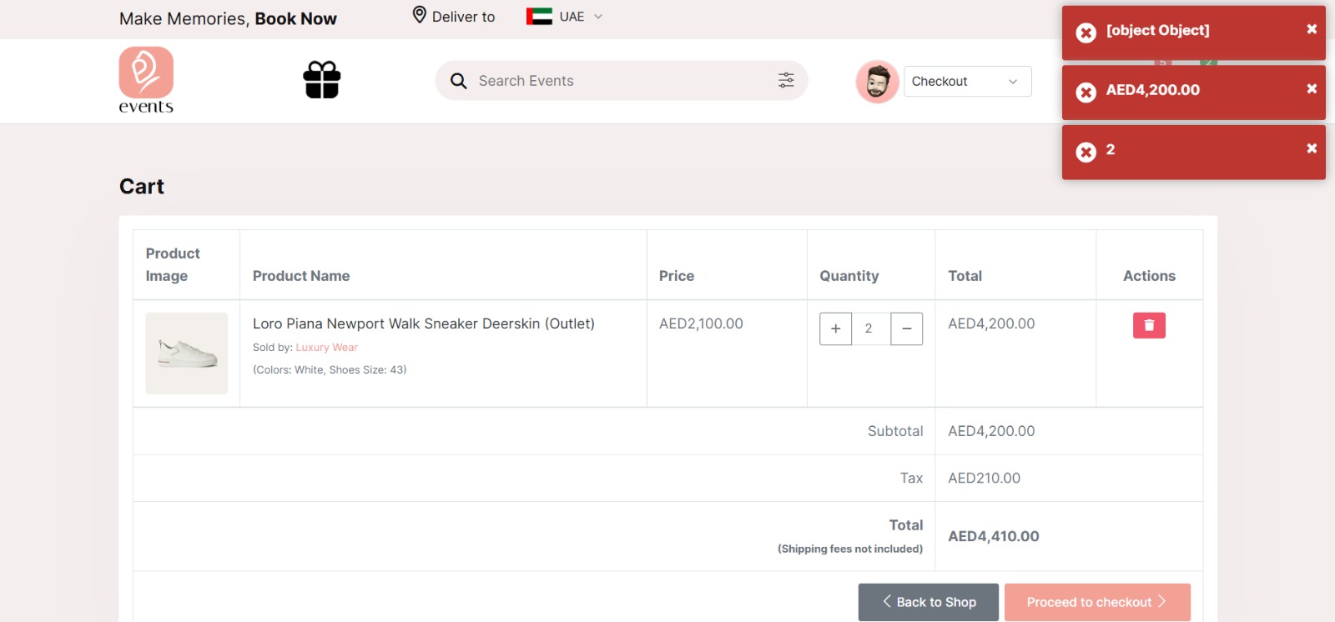Increase quantity with the plus button
This screenshot has height=622, width=1335.
pyautogui.click(x=835, y=329)
